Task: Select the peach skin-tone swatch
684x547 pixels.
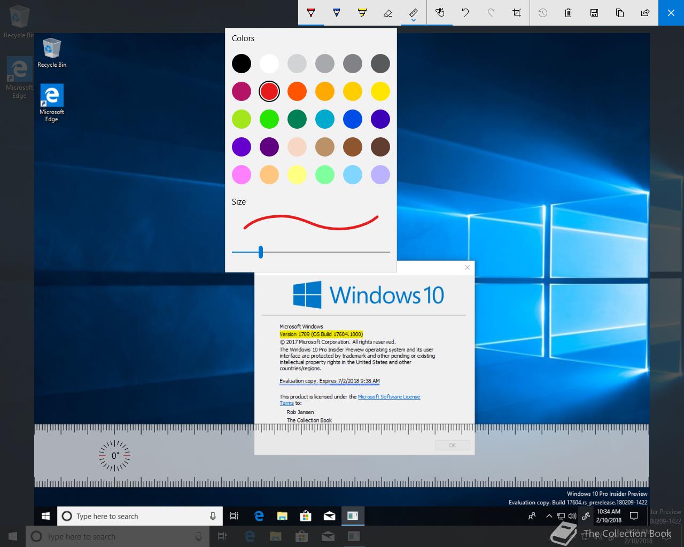Action: [297, 147]
